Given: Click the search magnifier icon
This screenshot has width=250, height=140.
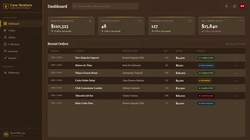Looking at the screenshot, I should click(x=75, y=6).
